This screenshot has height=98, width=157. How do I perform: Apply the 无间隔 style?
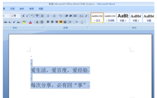110,18
